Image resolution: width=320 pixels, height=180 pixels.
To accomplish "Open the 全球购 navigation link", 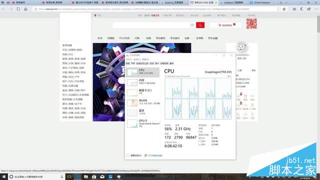I will click(199, 38).
